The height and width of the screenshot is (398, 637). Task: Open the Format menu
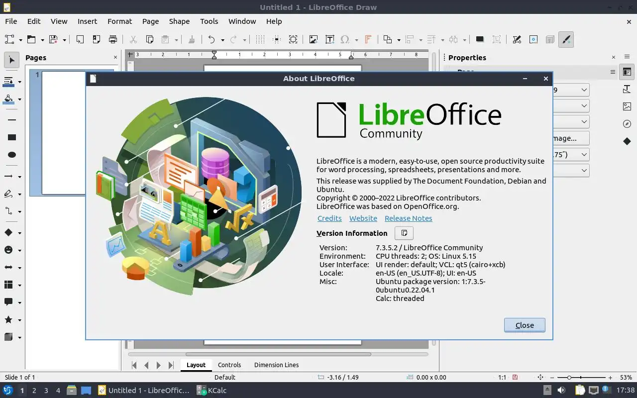119,21
